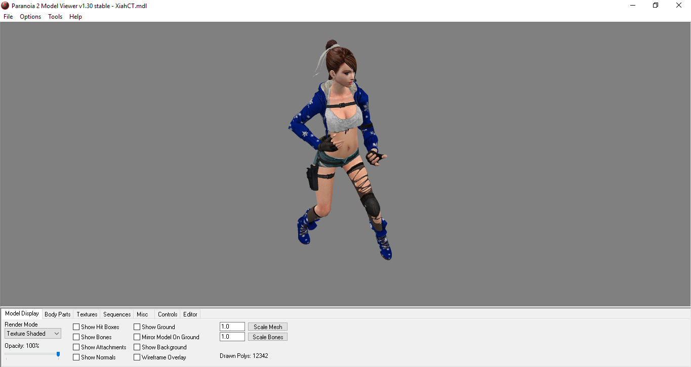Viewport: 691px width, 367px height.
Task: Close the Model Viewer window
Action: [x=679, y=6]
